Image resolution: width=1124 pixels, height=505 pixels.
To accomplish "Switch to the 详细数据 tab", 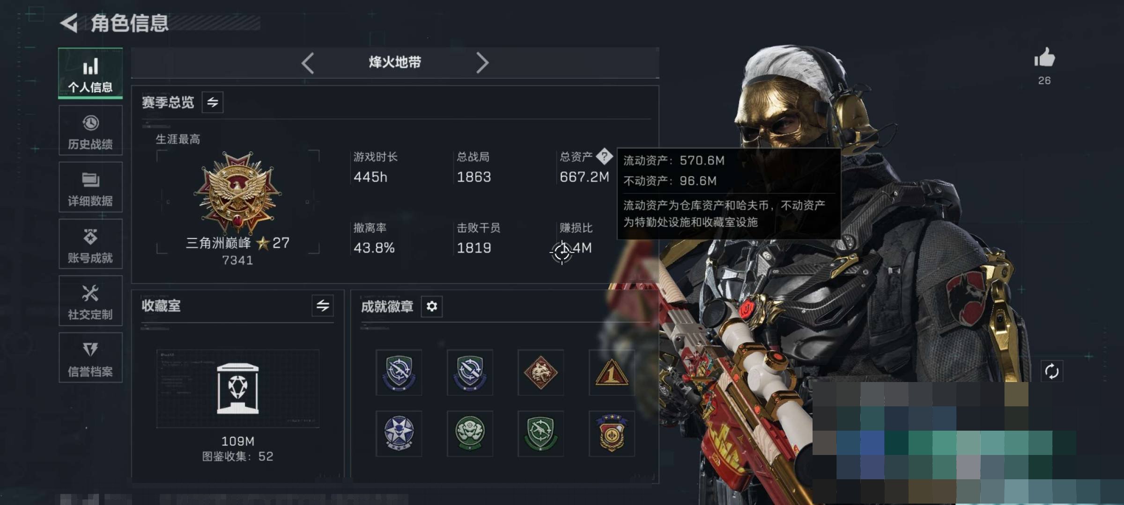I will point(90,187).
